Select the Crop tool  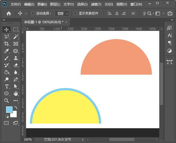(6, 44)
